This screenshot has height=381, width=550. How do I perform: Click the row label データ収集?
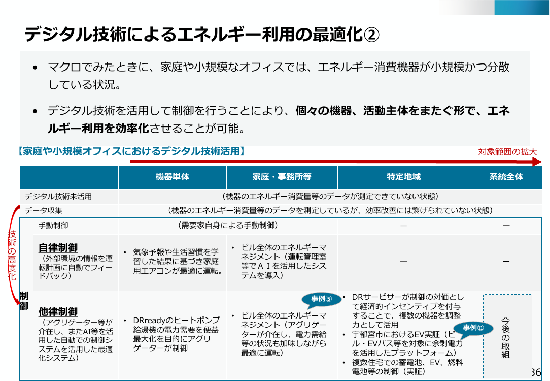[x=43, y=210]
